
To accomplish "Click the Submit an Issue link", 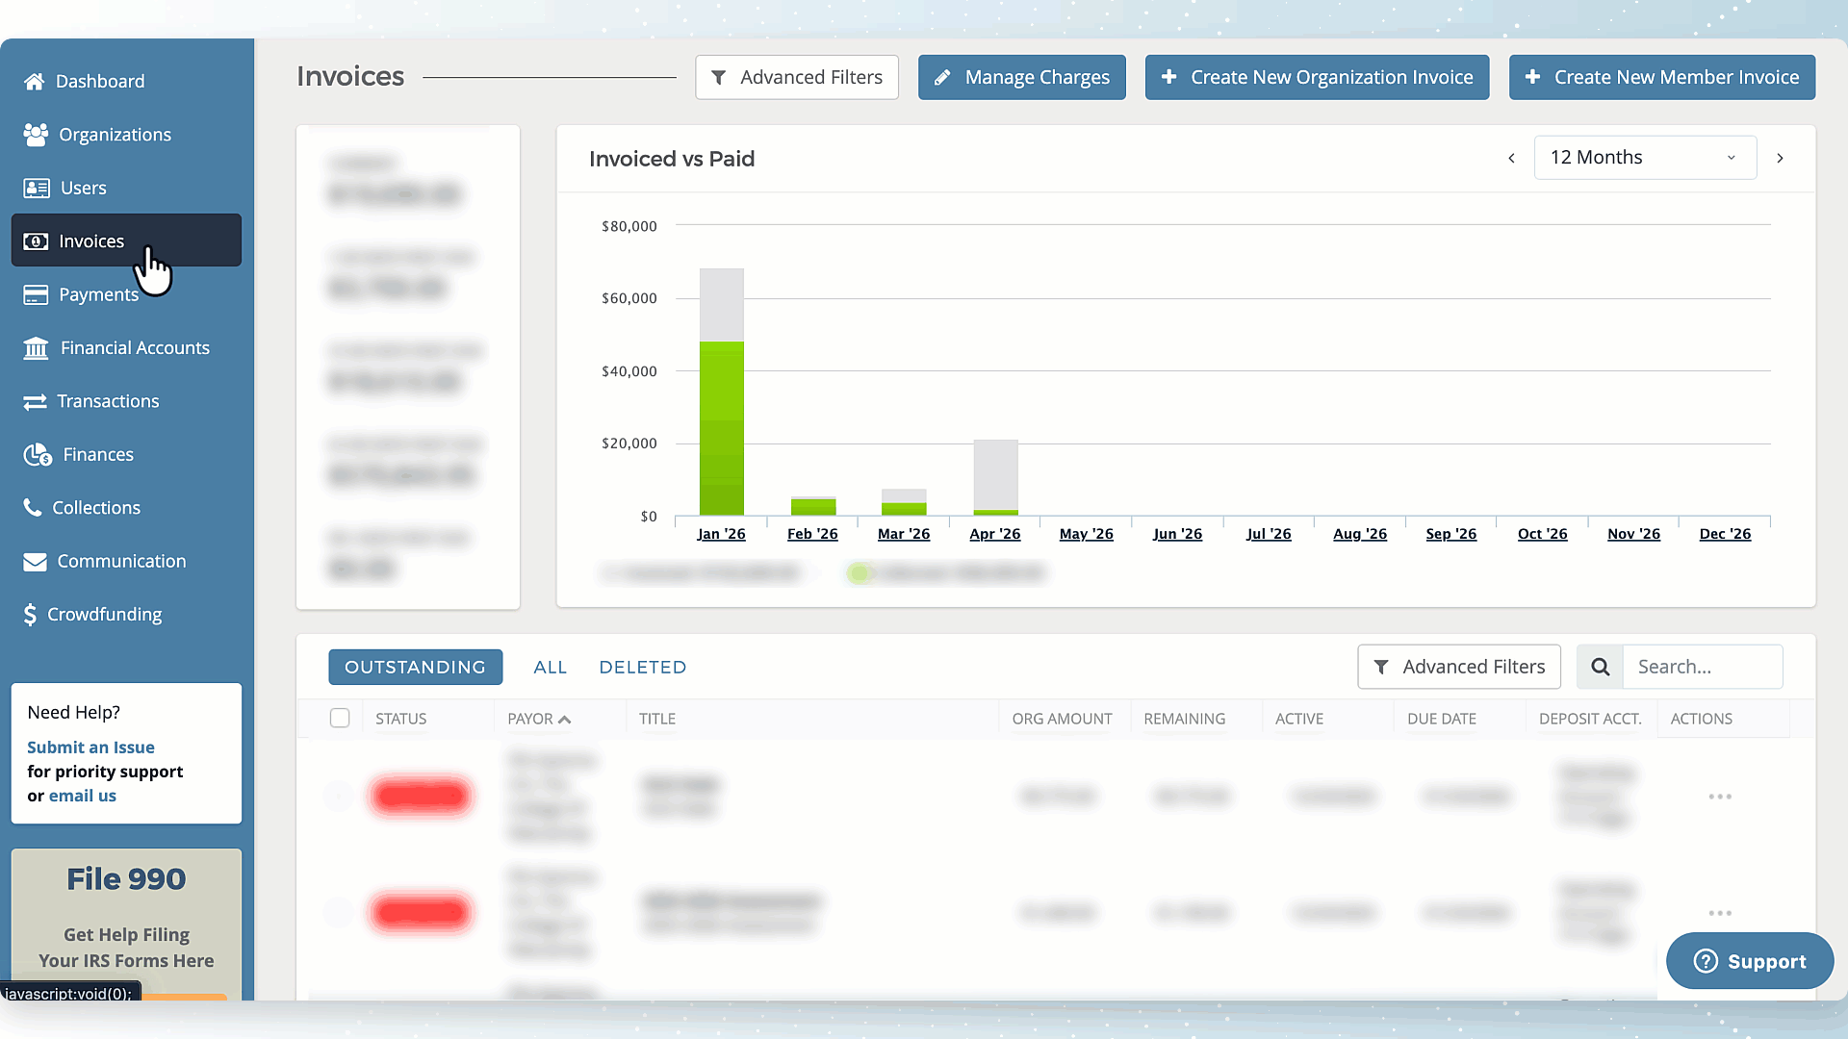I will pyautogui.click(x=90, y=748).
